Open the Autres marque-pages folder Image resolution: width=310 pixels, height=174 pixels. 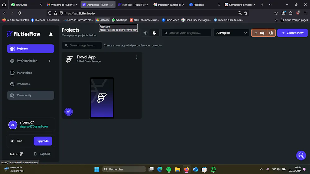pos(294,20)
